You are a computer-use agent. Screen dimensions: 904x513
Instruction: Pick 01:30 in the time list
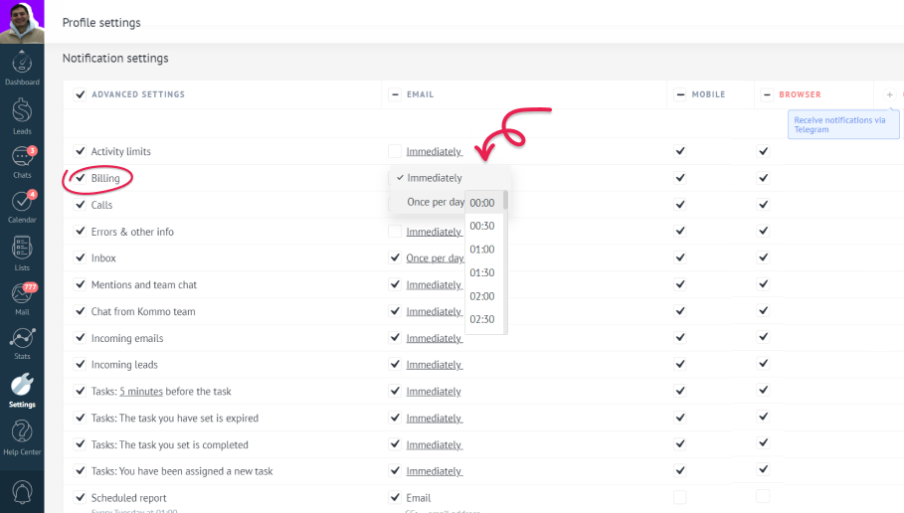(482, 272)
